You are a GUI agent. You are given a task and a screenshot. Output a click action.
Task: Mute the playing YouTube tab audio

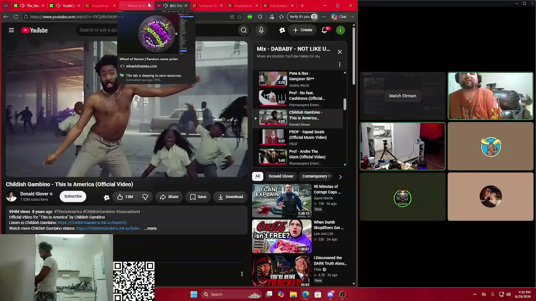point(165,6)
